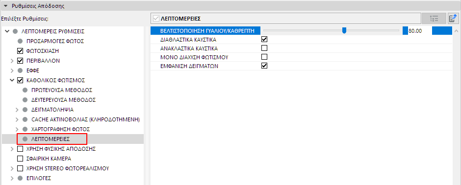Click the bullet icon beside ΕΠΙΛΟΓΕΣ
461x185 pixels.
(20, 178)
